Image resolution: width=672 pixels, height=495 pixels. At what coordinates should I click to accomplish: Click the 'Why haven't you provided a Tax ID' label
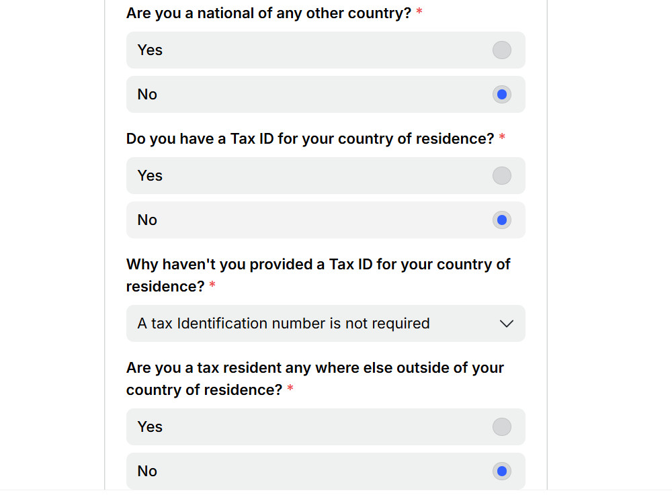point(318,265)
